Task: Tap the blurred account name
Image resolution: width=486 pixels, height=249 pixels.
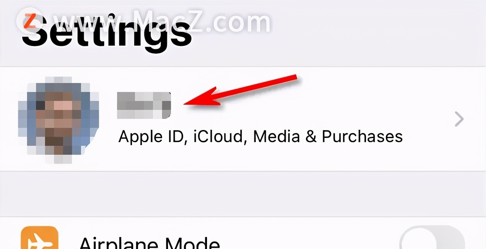Action: (x=144, y=105)
